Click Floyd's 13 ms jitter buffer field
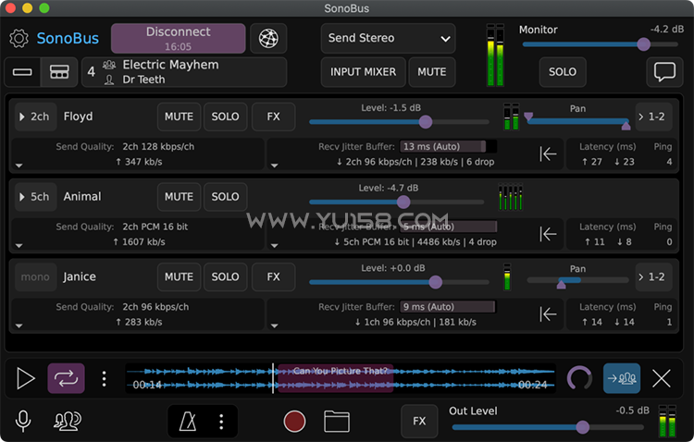694x442 pixels. pyautogui.click(x=448, y=146)
